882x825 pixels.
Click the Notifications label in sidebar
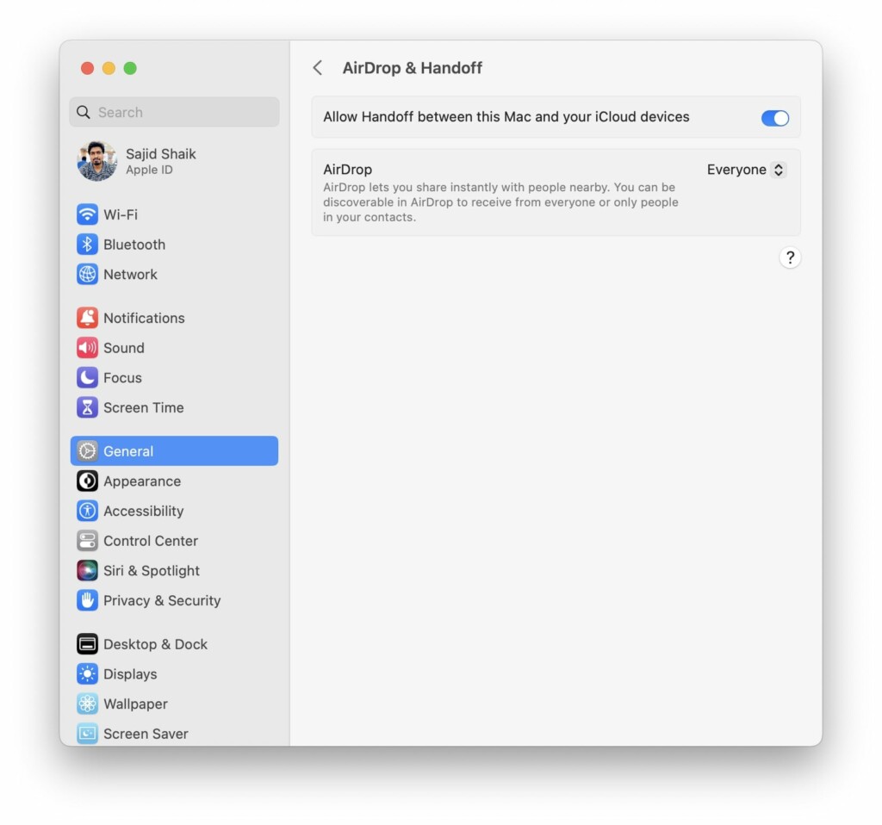pyautogui.click(x=144, y=318)
